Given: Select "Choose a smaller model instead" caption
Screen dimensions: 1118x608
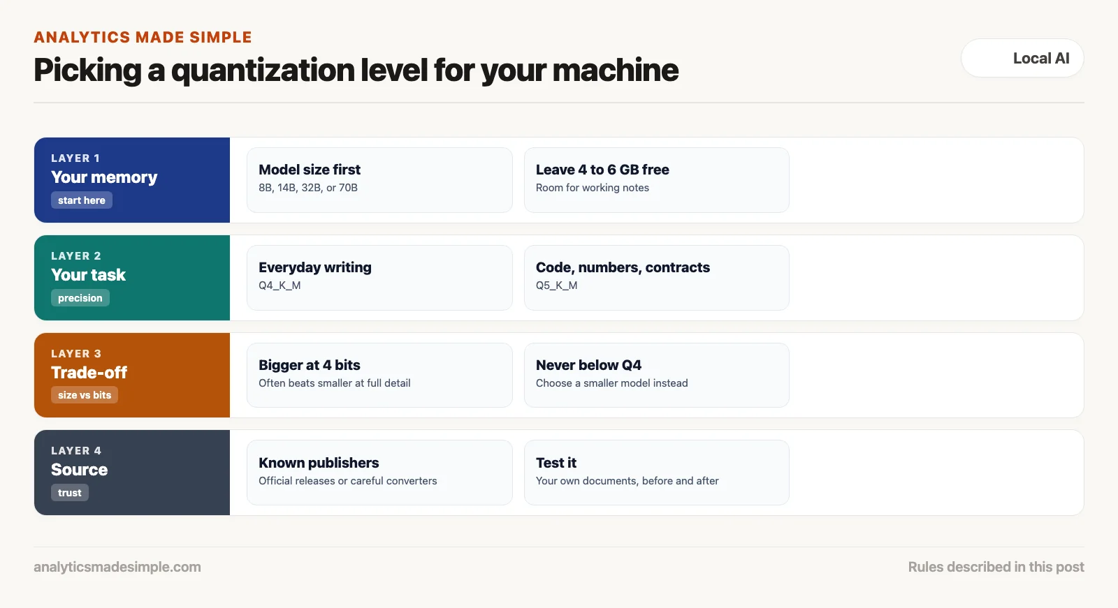Looking at the screenshot, I should pos(612,383).
